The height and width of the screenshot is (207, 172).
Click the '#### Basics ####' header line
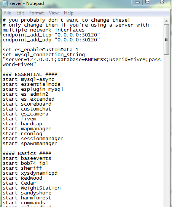click(27, 153)
